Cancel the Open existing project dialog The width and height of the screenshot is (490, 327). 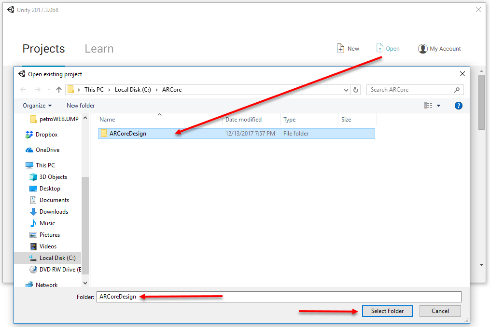click(x=440, y=311)
